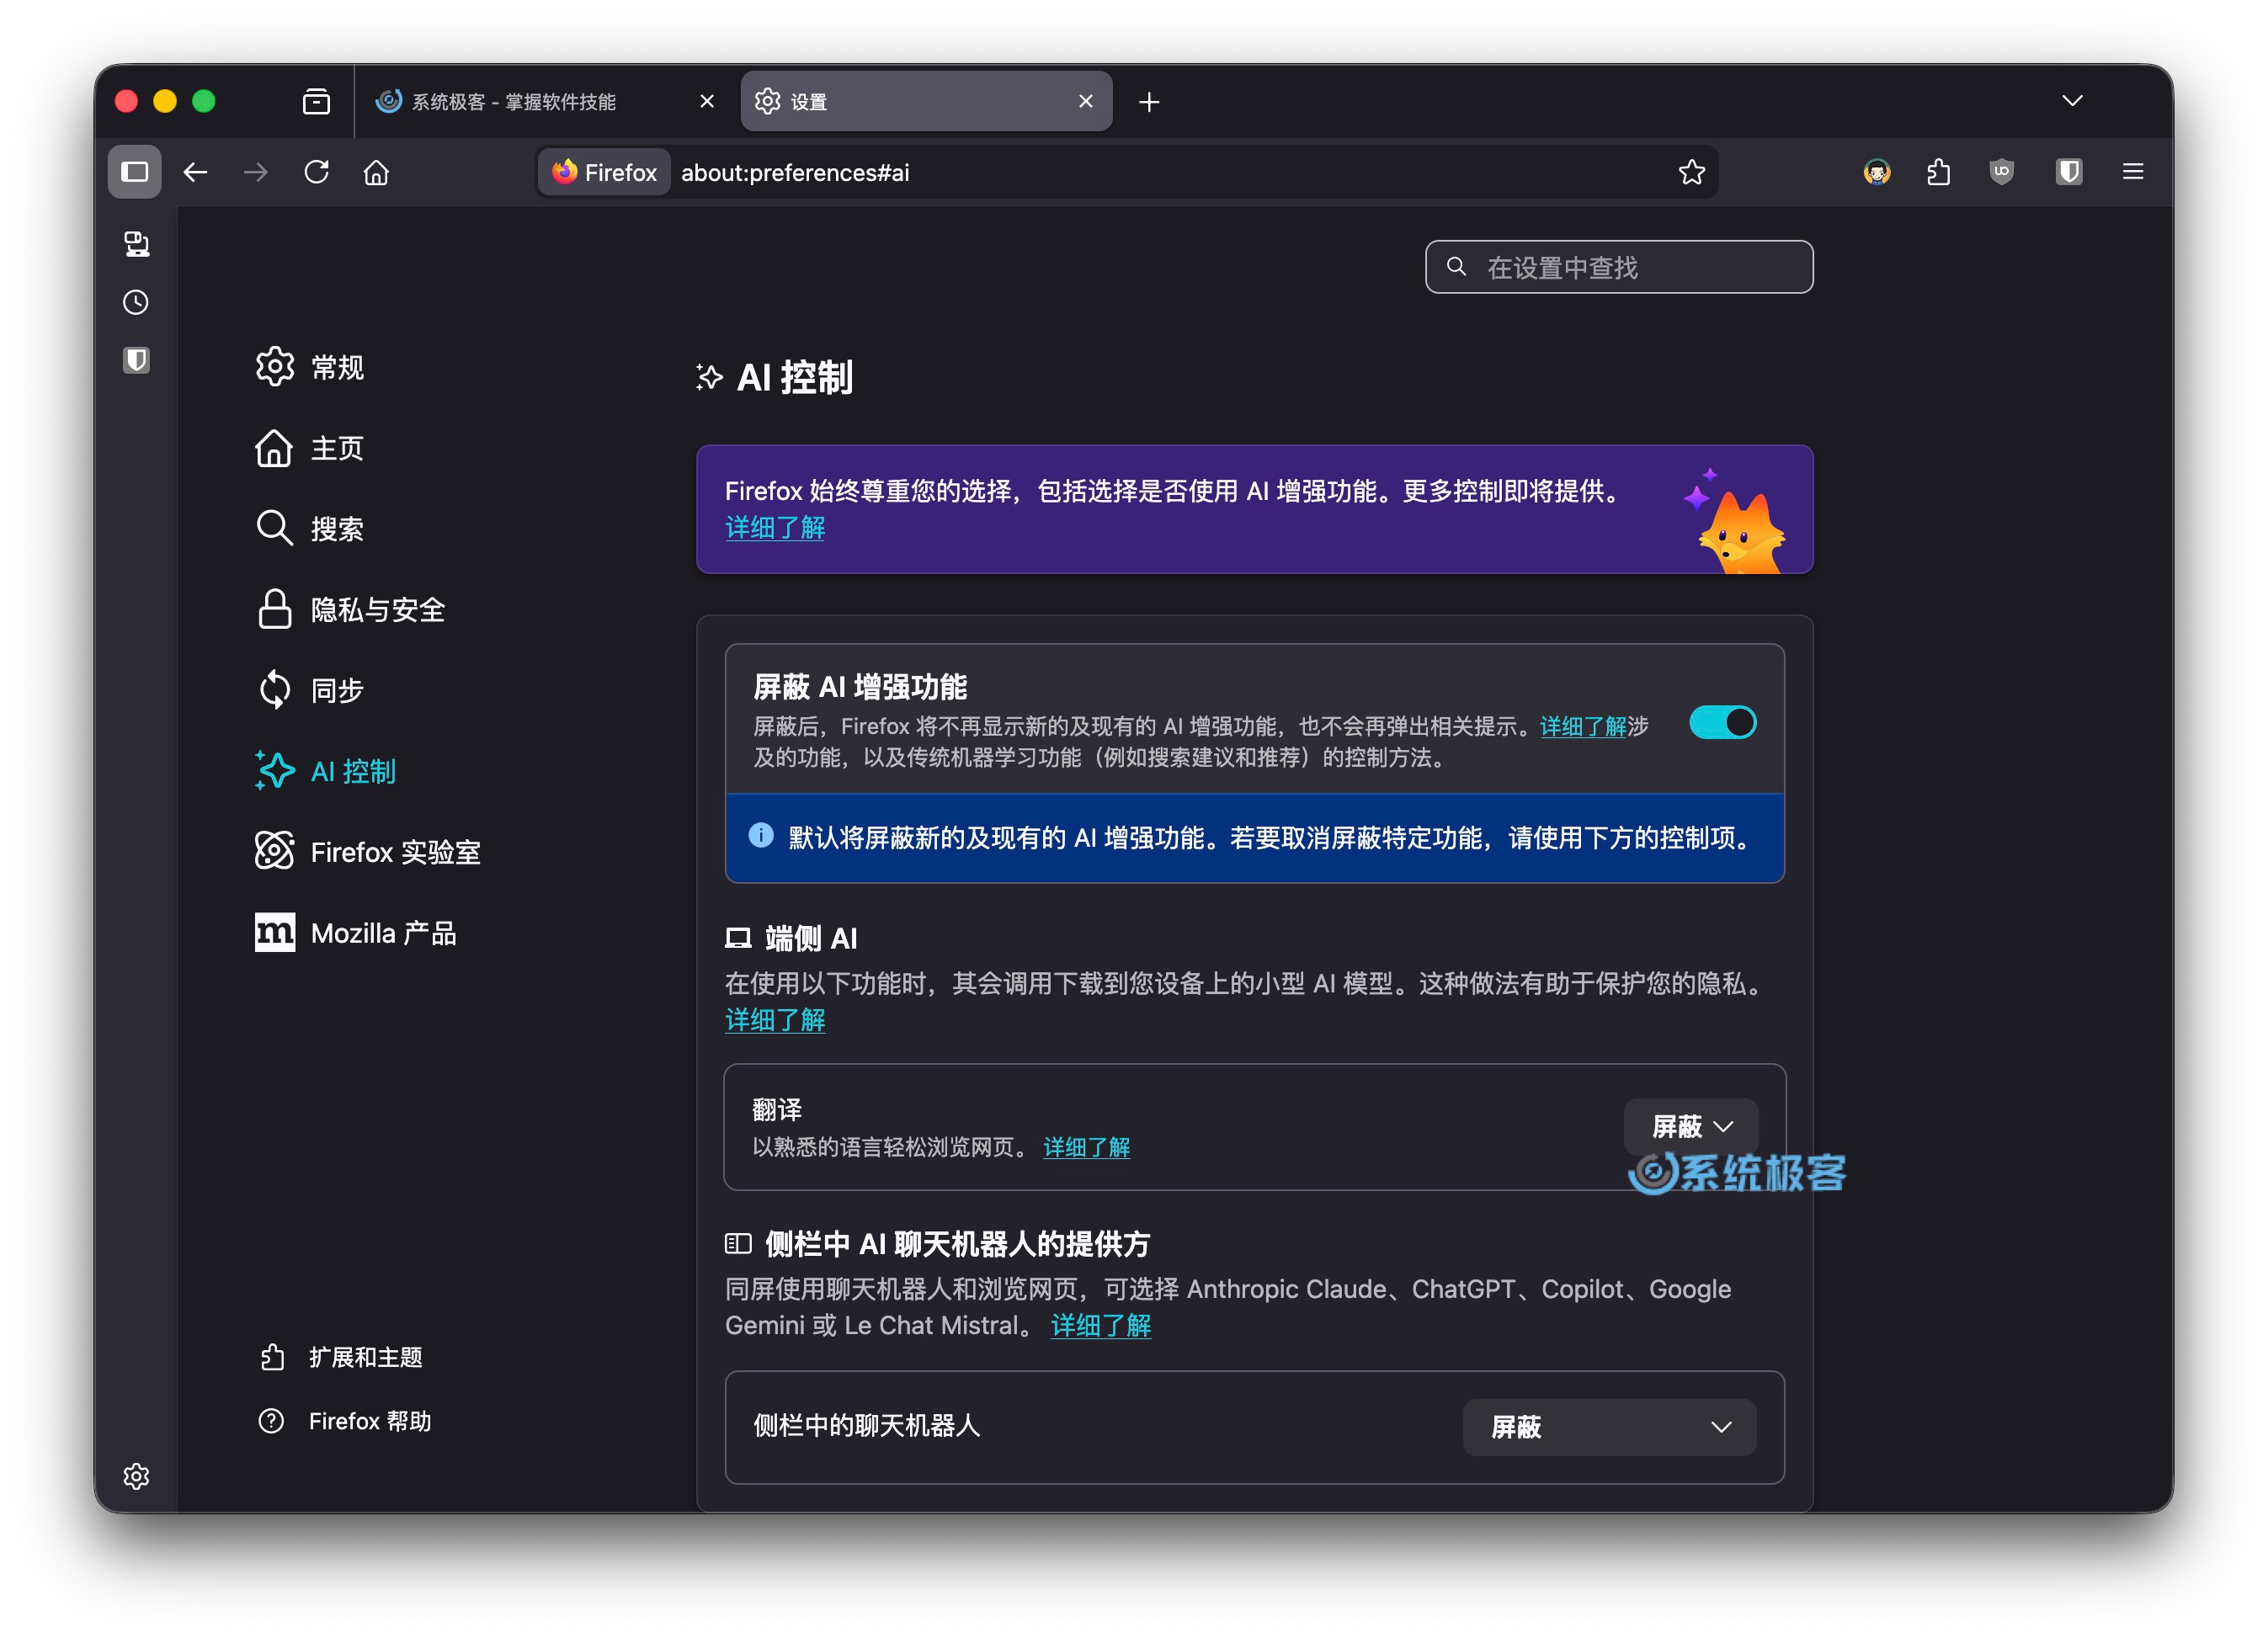Open the uBlock Origin extension
Screen dimensions: 2268x1638
[2000, 172]
